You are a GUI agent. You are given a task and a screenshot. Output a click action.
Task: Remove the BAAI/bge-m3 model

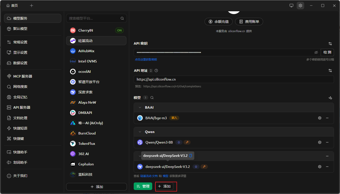tap(327, 118)
